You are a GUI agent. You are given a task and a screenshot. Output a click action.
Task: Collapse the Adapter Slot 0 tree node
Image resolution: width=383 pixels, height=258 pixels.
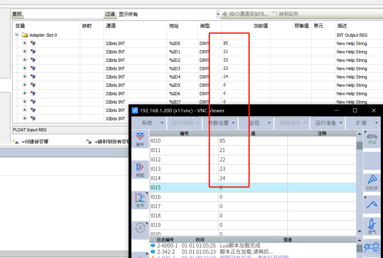click(17, 35)
